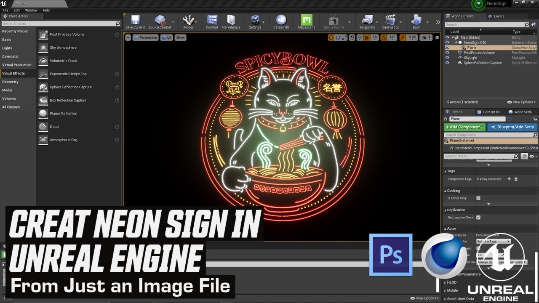The height and width of the screenshot is (303, 539).
Task: Hide the PostProcessVolume actor
Action: click(x=447, y=53)
